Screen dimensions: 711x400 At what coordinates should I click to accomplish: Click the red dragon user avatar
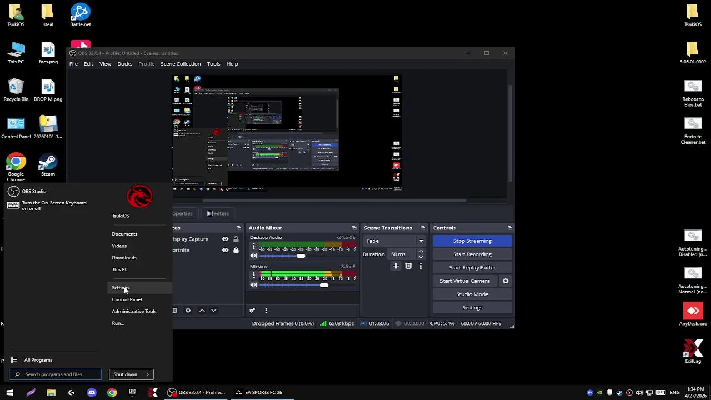(x=139, y=196)
